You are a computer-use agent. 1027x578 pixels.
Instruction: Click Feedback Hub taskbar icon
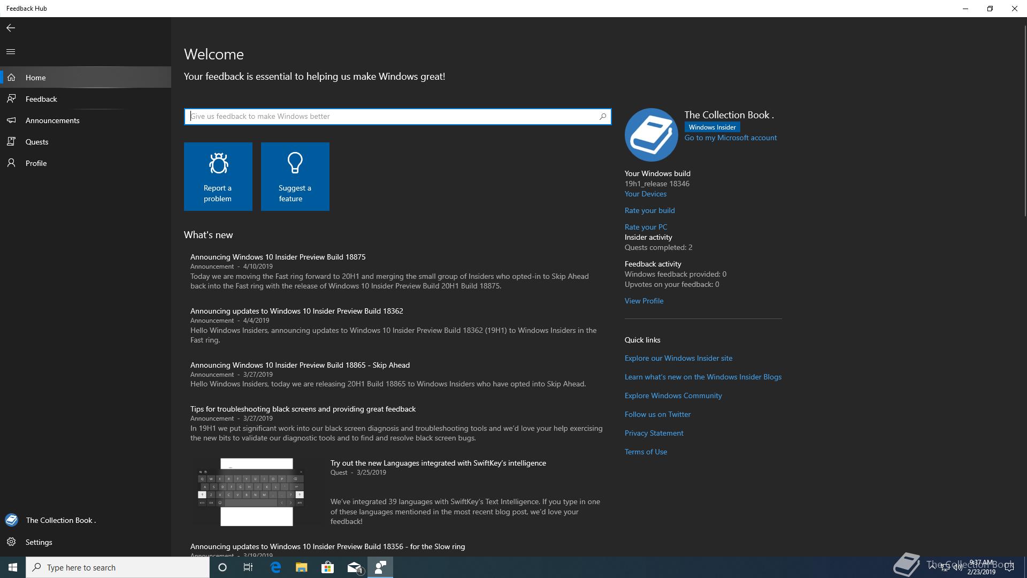click(380, 567)
